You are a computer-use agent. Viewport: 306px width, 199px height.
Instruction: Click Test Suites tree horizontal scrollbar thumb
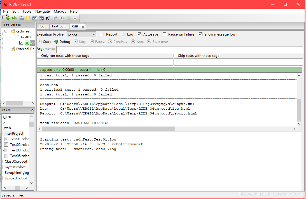15,103
